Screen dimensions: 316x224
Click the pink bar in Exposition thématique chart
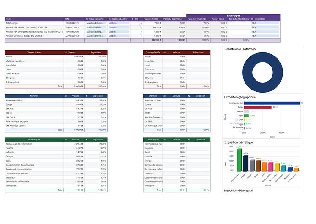click(271, 167)
